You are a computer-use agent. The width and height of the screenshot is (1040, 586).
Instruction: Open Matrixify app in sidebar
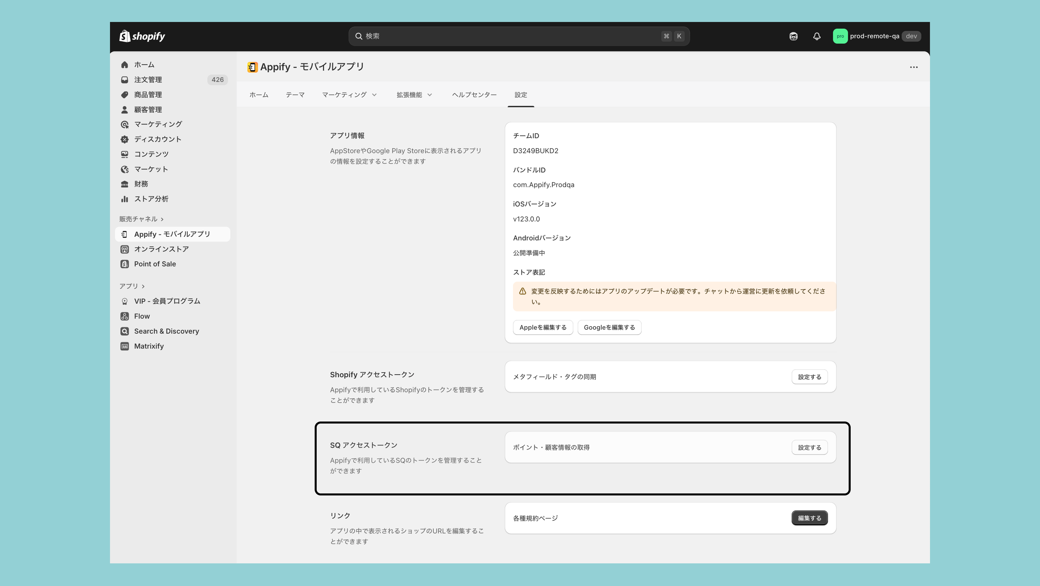click(149, 346)
